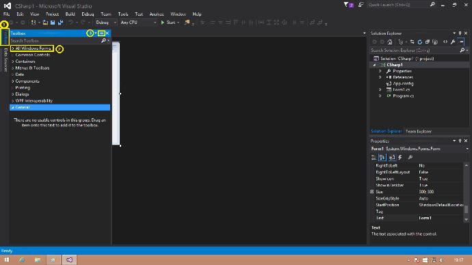Viewport: 472px width, 265px height.
Task: Click the Save toolbar icon
Action: (53, 23)
